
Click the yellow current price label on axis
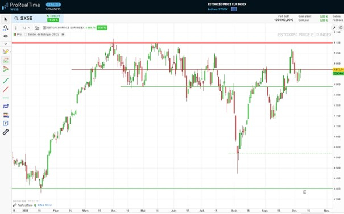pyautogui.click(x=338, y=70)
